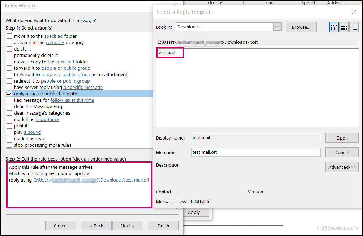363x236 pixels.
Task: Enable the "mark it as read" action
Action: click(9, 138)
